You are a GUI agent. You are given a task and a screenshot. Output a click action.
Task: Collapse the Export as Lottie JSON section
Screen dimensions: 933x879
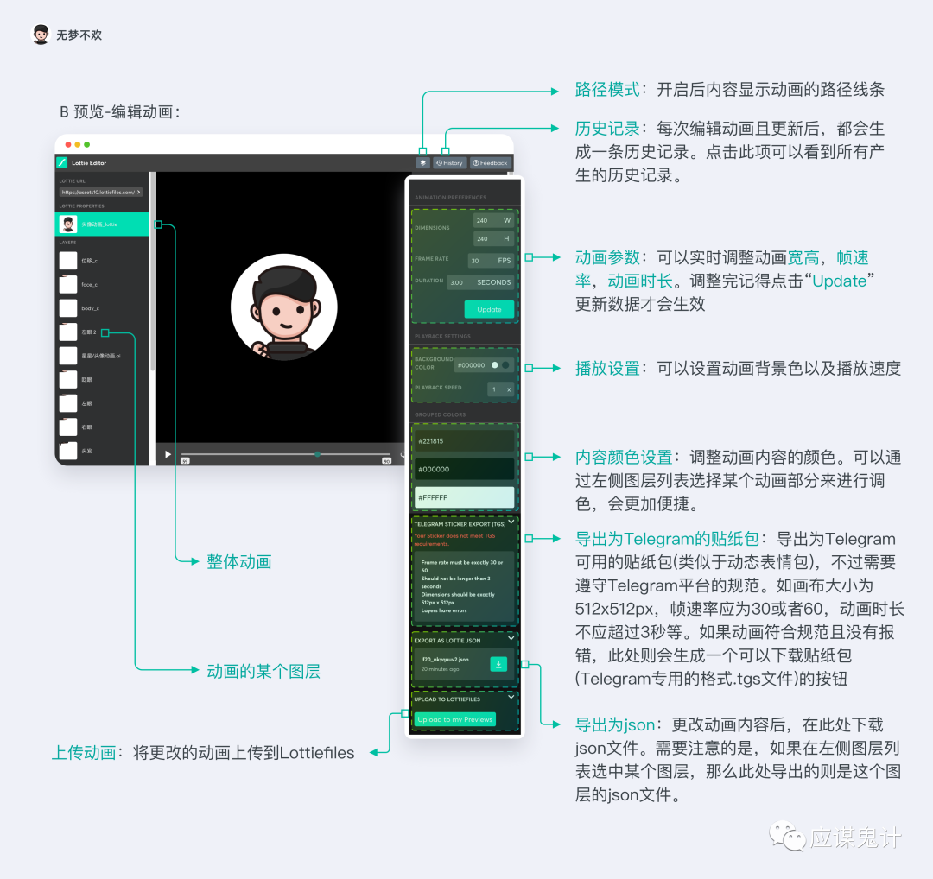pyautogui.click(x=511, y=638)
